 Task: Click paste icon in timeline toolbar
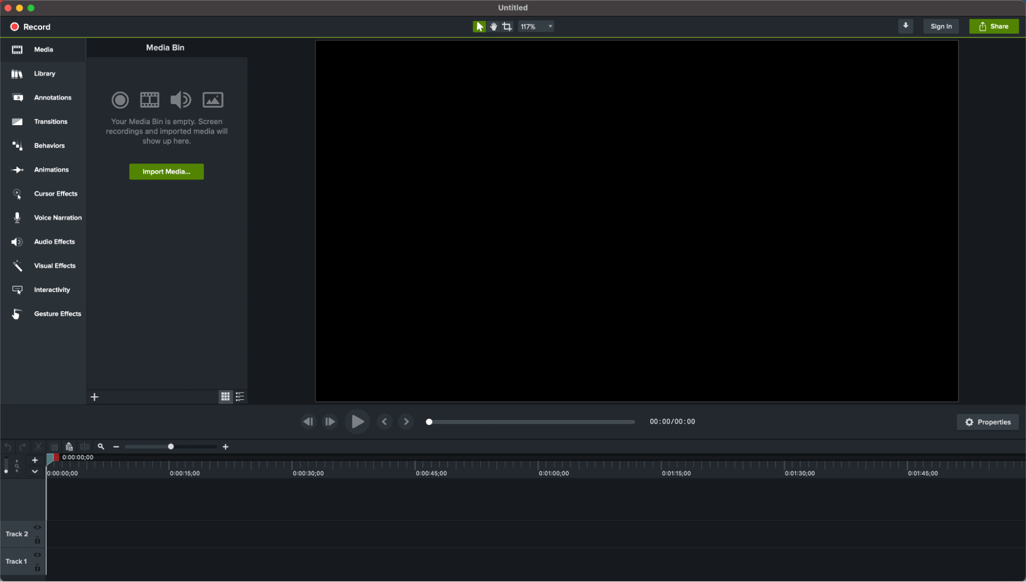69,447
